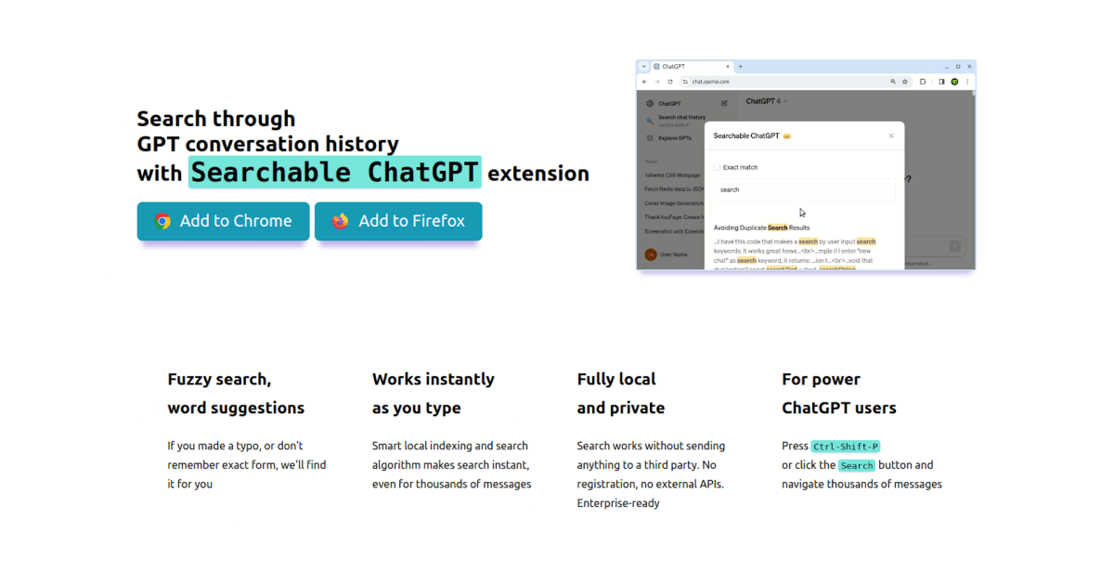Click the Fuzzy search, word suggestions heading

tap(236, 394)
